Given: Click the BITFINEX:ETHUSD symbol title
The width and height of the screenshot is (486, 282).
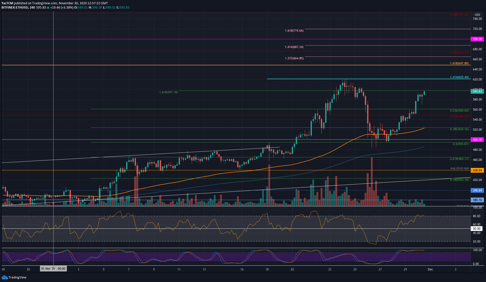Looking at the screenshot, I should (x=15, y=8).
